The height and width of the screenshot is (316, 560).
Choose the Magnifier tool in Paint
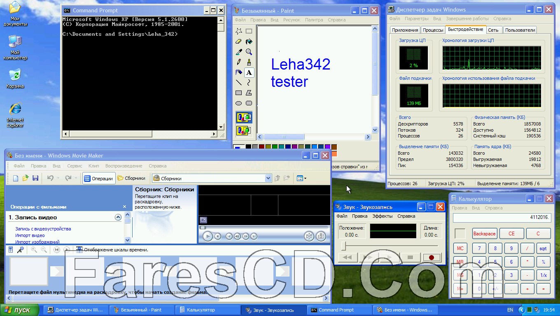[x=249, y=52]
